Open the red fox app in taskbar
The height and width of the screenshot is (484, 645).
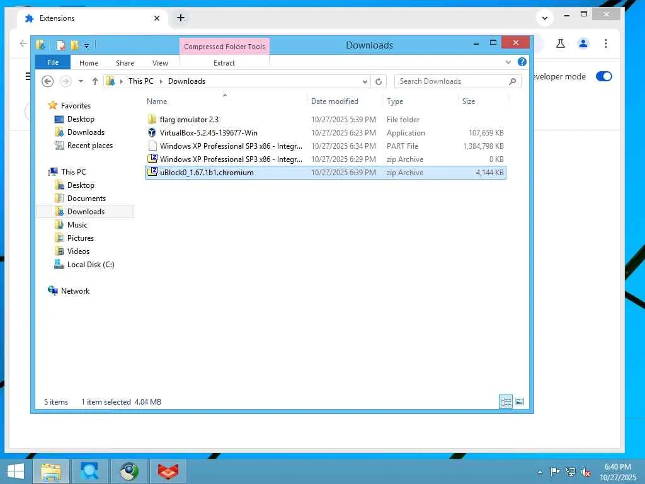169,471
